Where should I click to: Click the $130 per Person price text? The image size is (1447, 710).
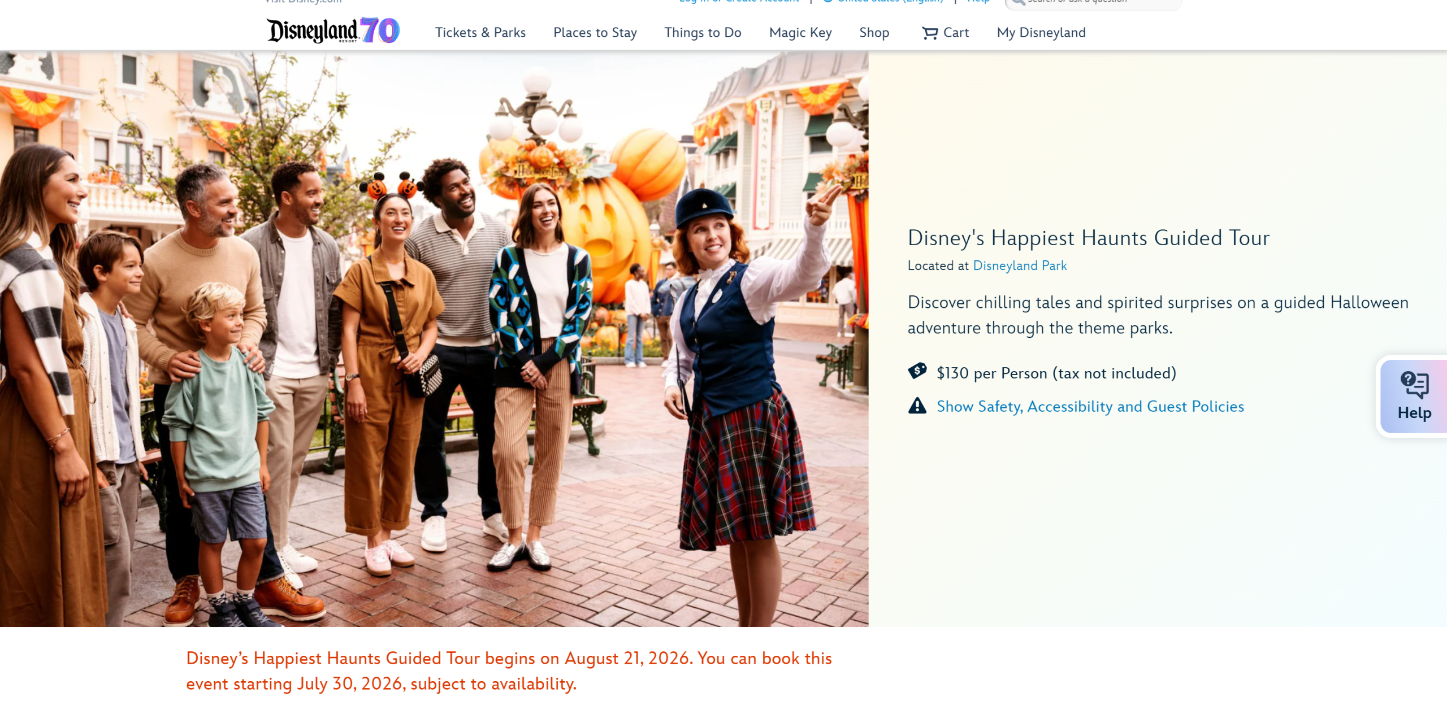tap(1056, 373)
